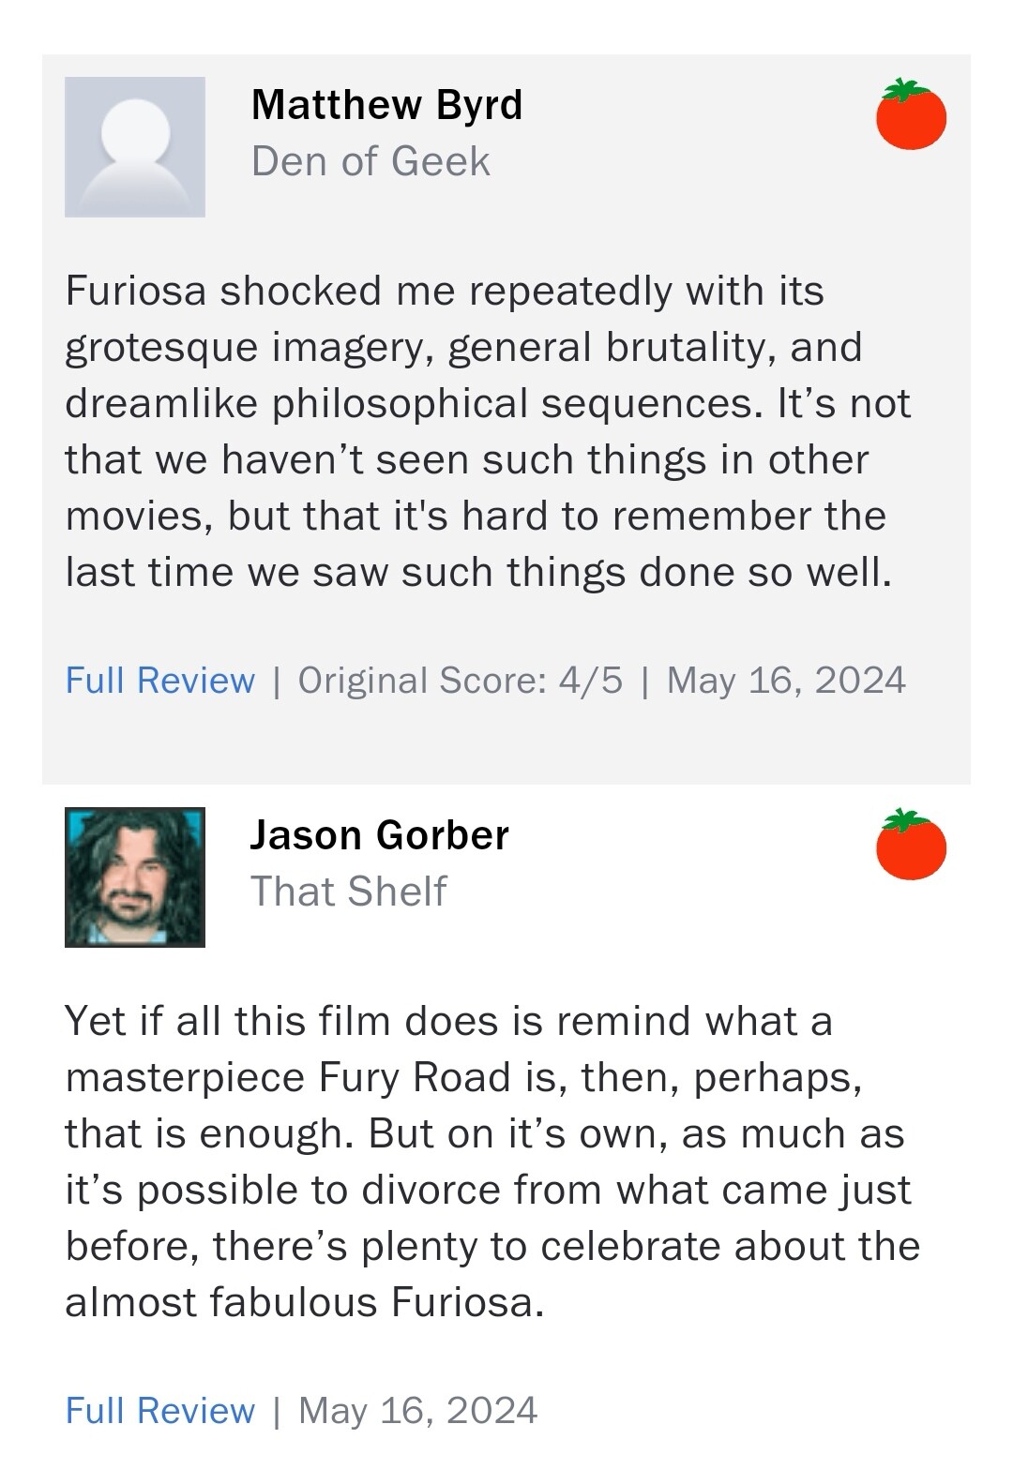Click Matthew Byrd's placeholder avatar

tap(135, 147)
